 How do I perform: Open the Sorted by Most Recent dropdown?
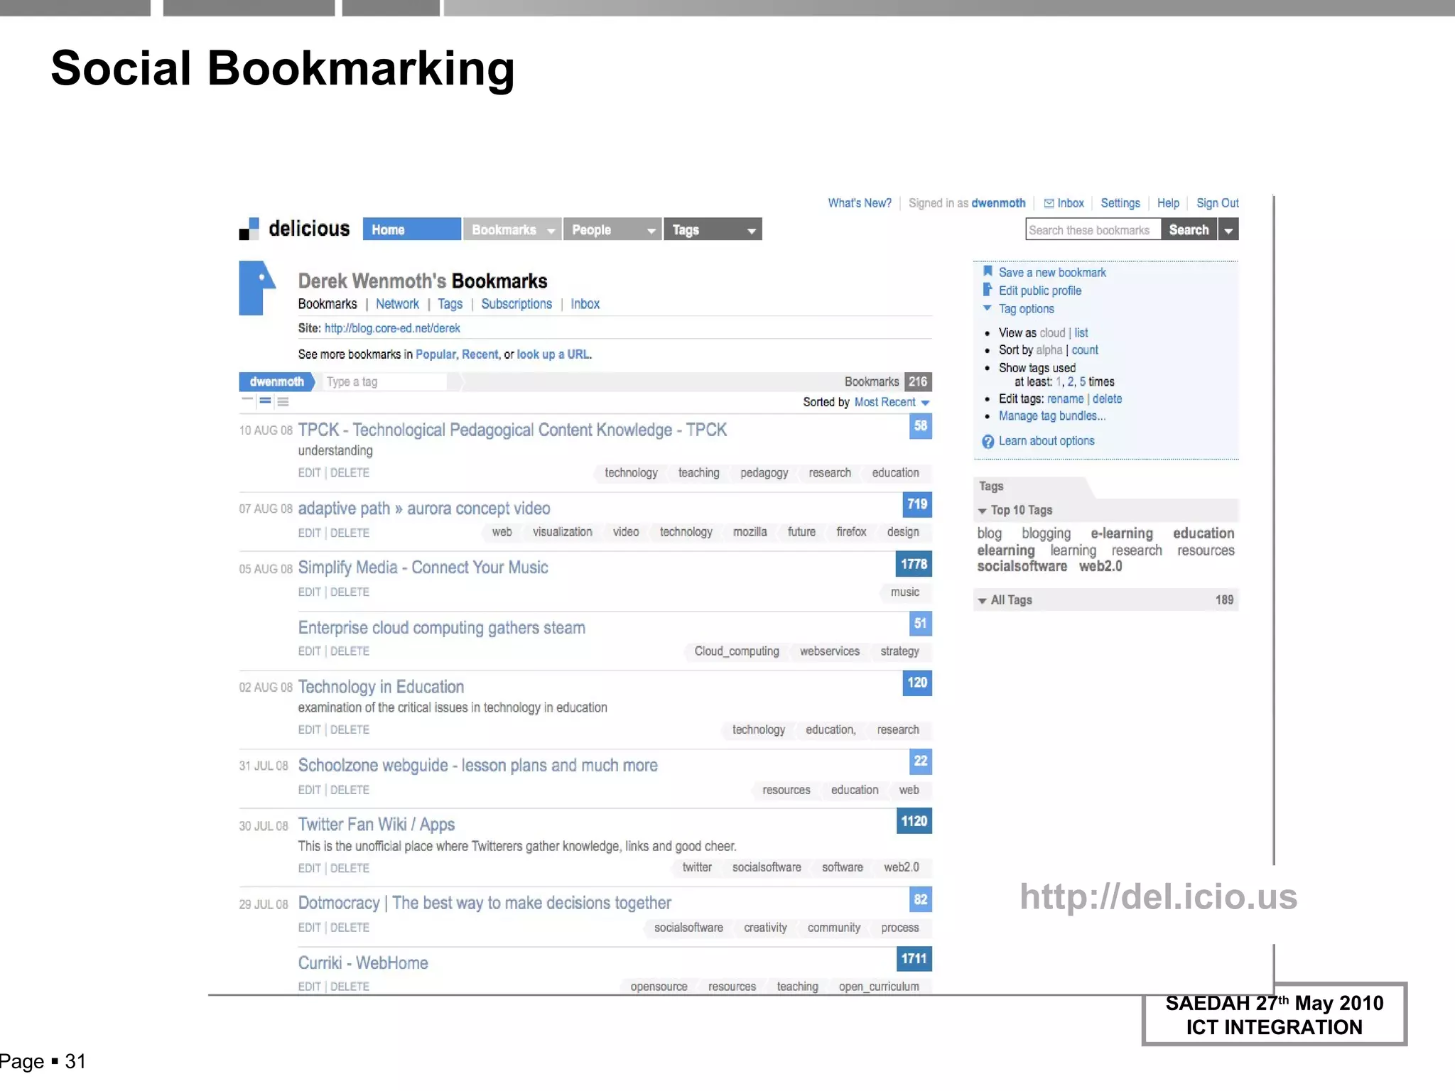point(892,402)
